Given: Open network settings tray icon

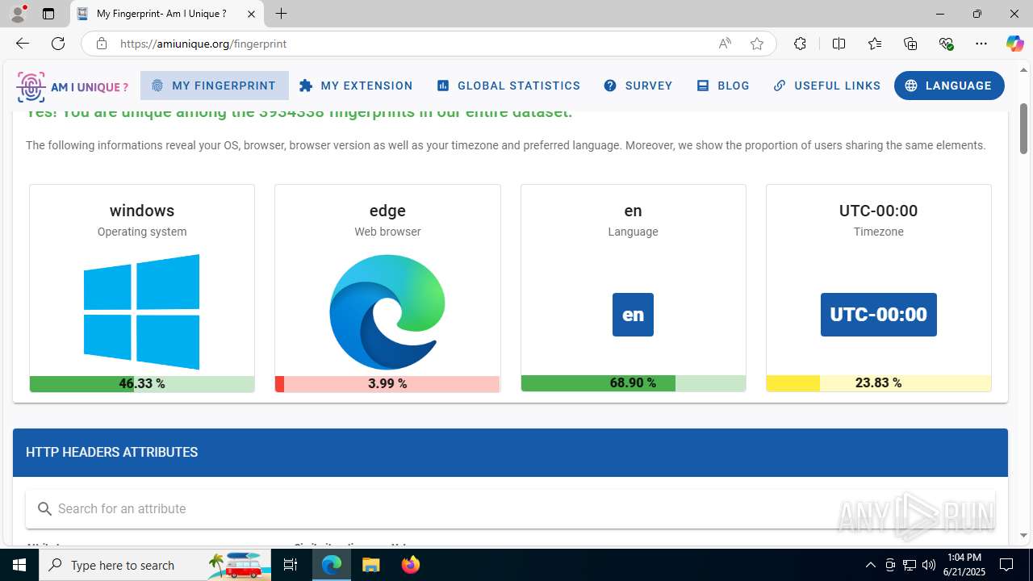Looking at the screenshot, I should tap(909, 565).
